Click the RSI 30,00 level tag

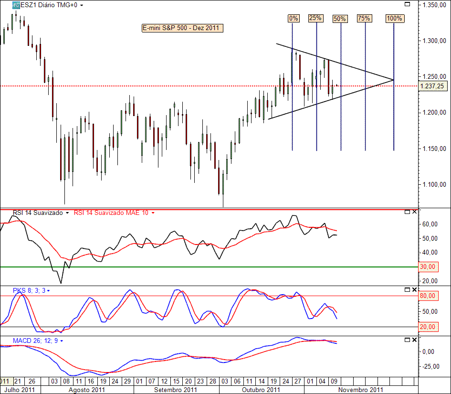(x=428, y=267)
